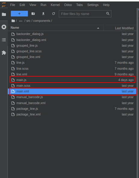Navigate to src breadcrumb link
This screenshot has width=139, height=178.
pos(28,21)
